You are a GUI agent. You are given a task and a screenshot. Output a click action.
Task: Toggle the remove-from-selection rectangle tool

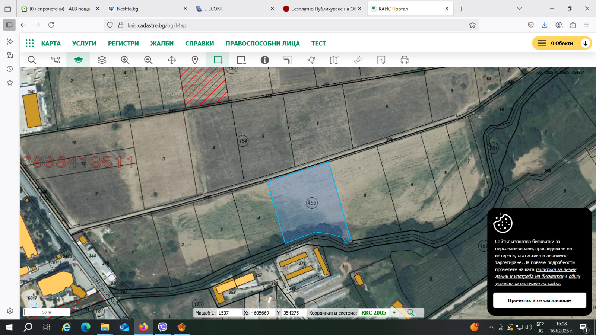(x=241, y=60)
